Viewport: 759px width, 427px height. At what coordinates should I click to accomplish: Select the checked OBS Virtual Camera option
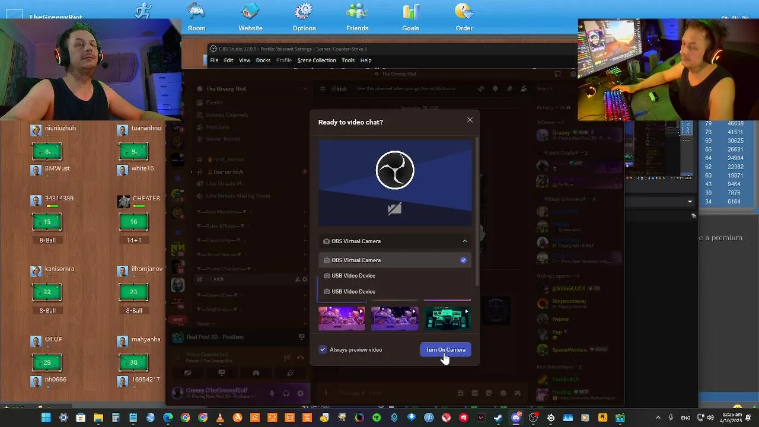tap(395, 260)
